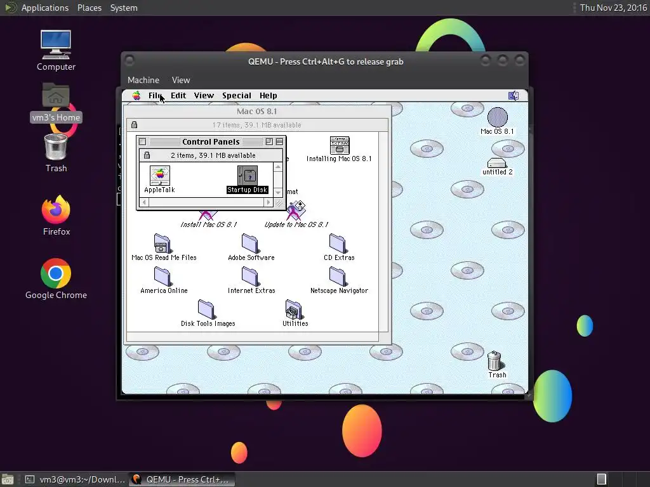Select the Mac OS 8.1 CD icon on desktop
The image size is (650, 487).
pos(498,117)
